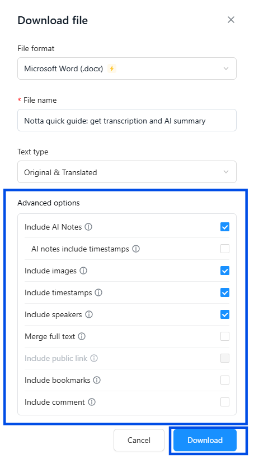This screenshot has height=462, width=254.
Task: Open the File format dropdown
Action: [x=127, y=68]
